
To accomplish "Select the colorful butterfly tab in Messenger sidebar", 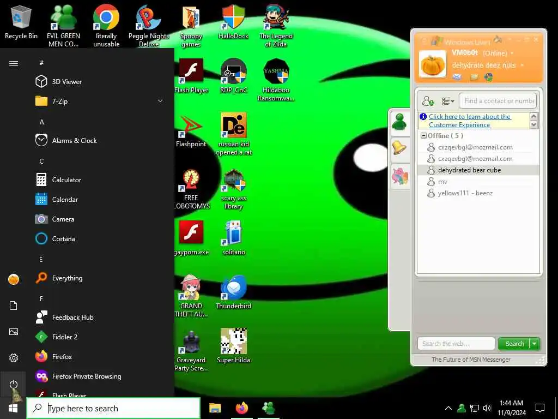I will (x=399, y=176).
